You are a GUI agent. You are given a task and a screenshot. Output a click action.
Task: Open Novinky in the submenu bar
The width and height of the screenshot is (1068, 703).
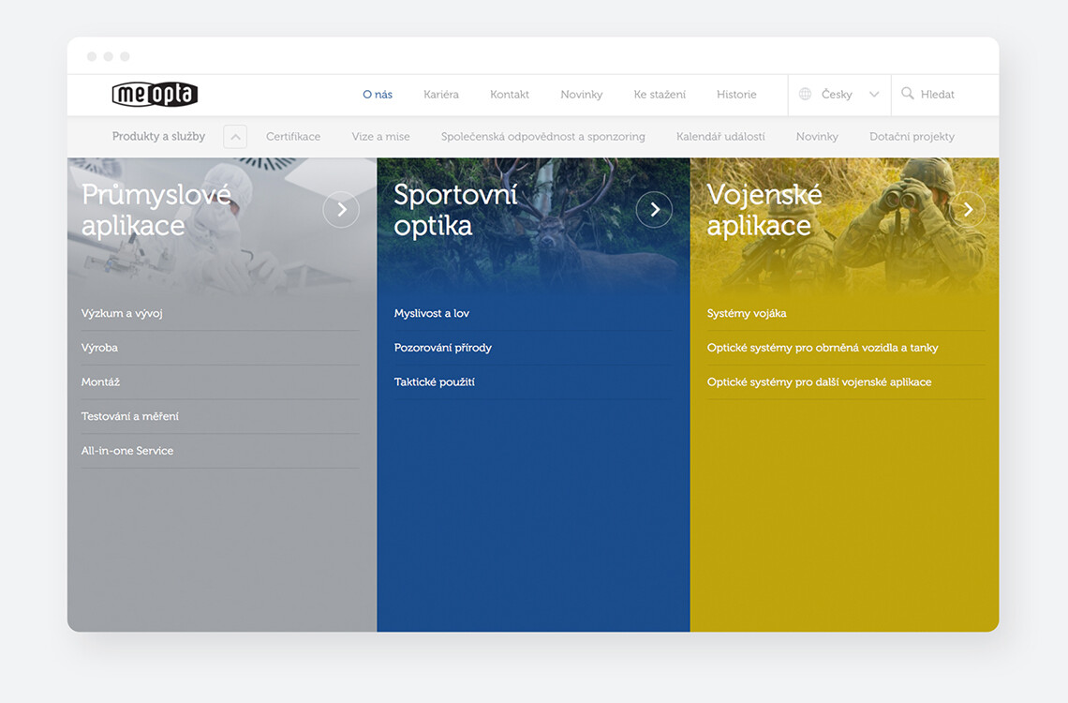[817, 136]
